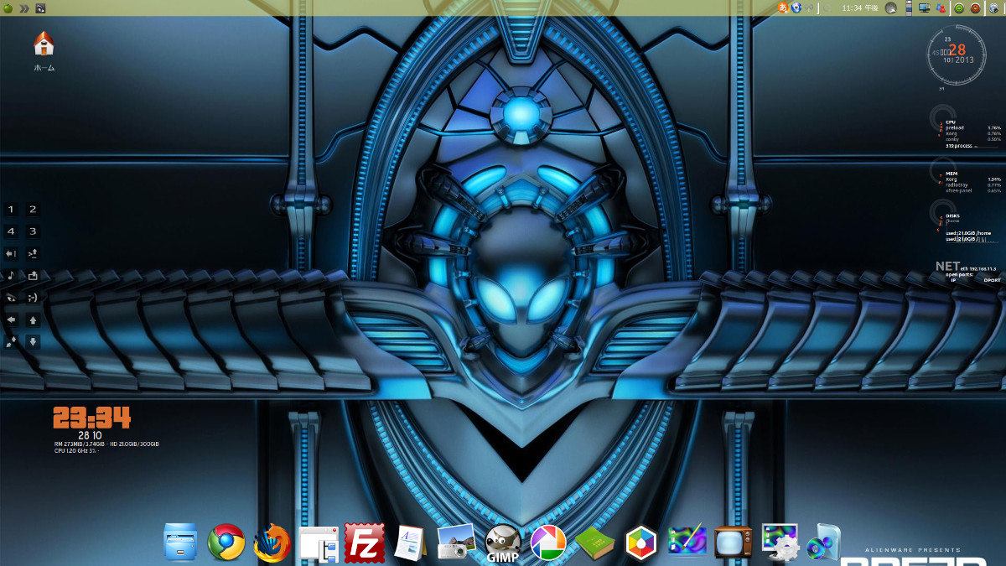This screenshot has width=1006, height=566.
Task: Launch the file cabinet manager in dock
Action: [x=181, y=542]
